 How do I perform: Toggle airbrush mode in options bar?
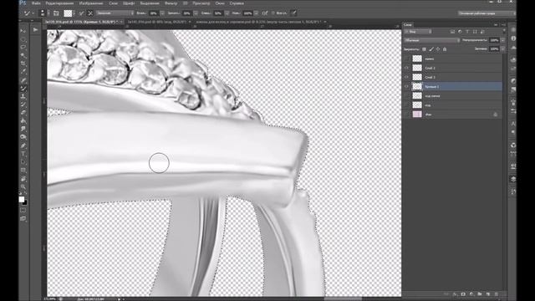click(265, 13)
